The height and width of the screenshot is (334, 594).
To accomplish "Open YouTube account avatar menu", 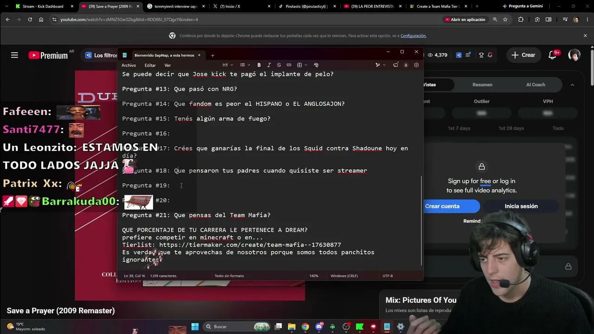I will (x=575, y=55).
